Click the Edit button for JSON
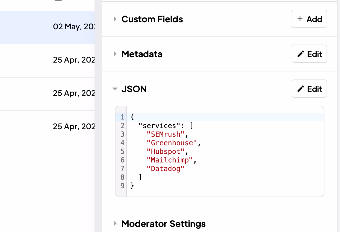 tap(309, 89)
